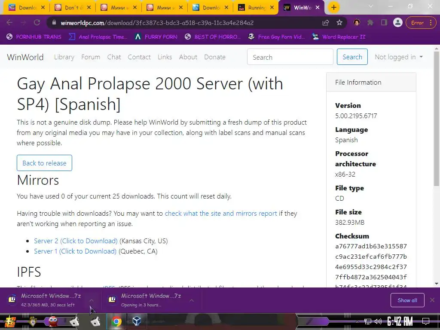
Task: Close the downloads bar
Action: (432, 300)
